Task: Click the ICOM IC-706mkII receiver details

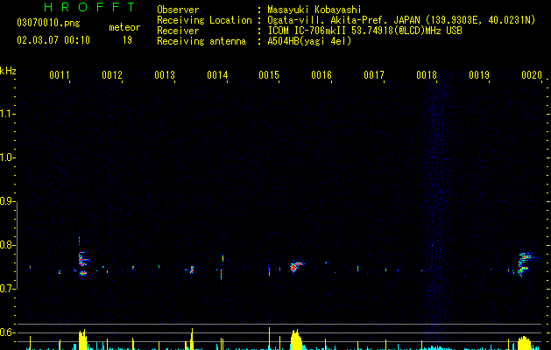Action: click(364, 31)
